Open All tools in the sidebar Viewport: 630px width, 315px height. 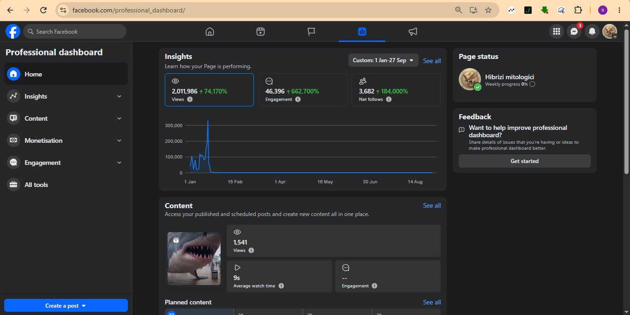[x=66, y=185]
